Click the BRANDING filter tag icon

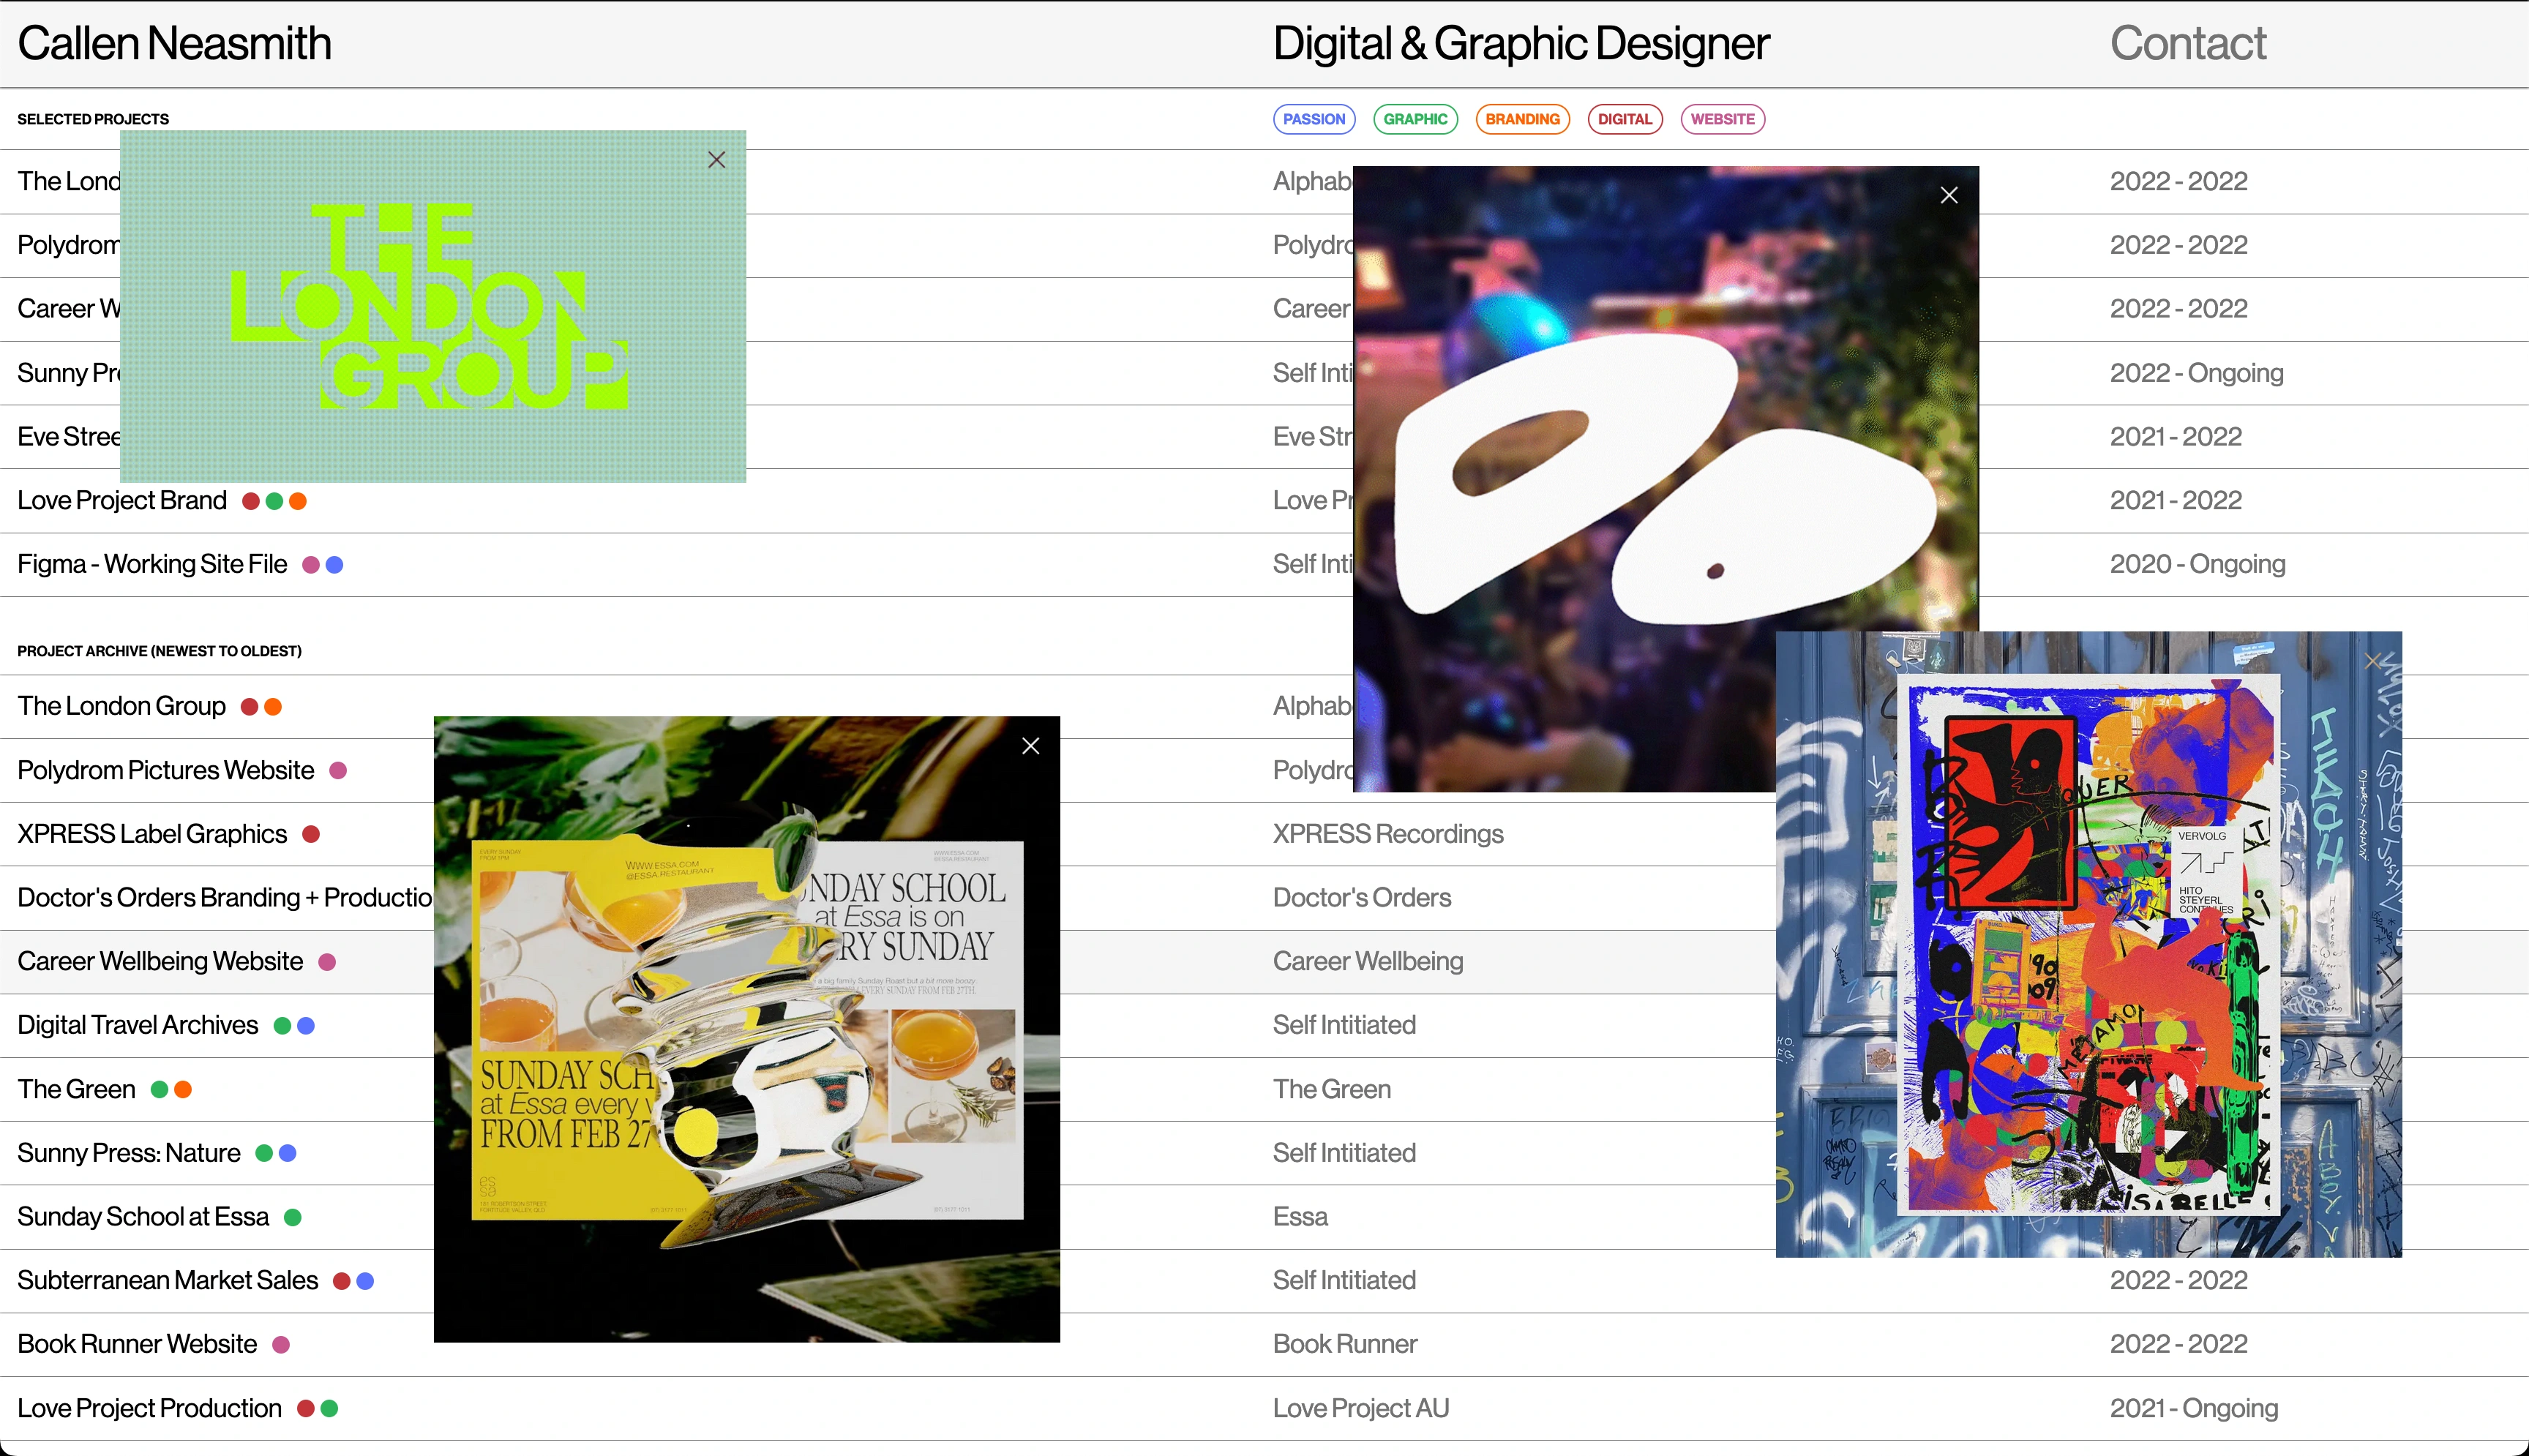1524,118
